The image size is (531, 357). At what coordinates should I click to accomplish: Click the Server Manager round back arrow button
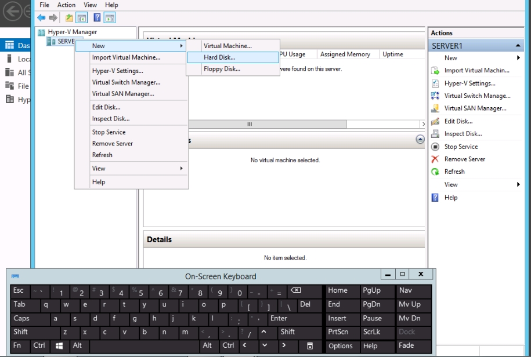coord(13,12)
